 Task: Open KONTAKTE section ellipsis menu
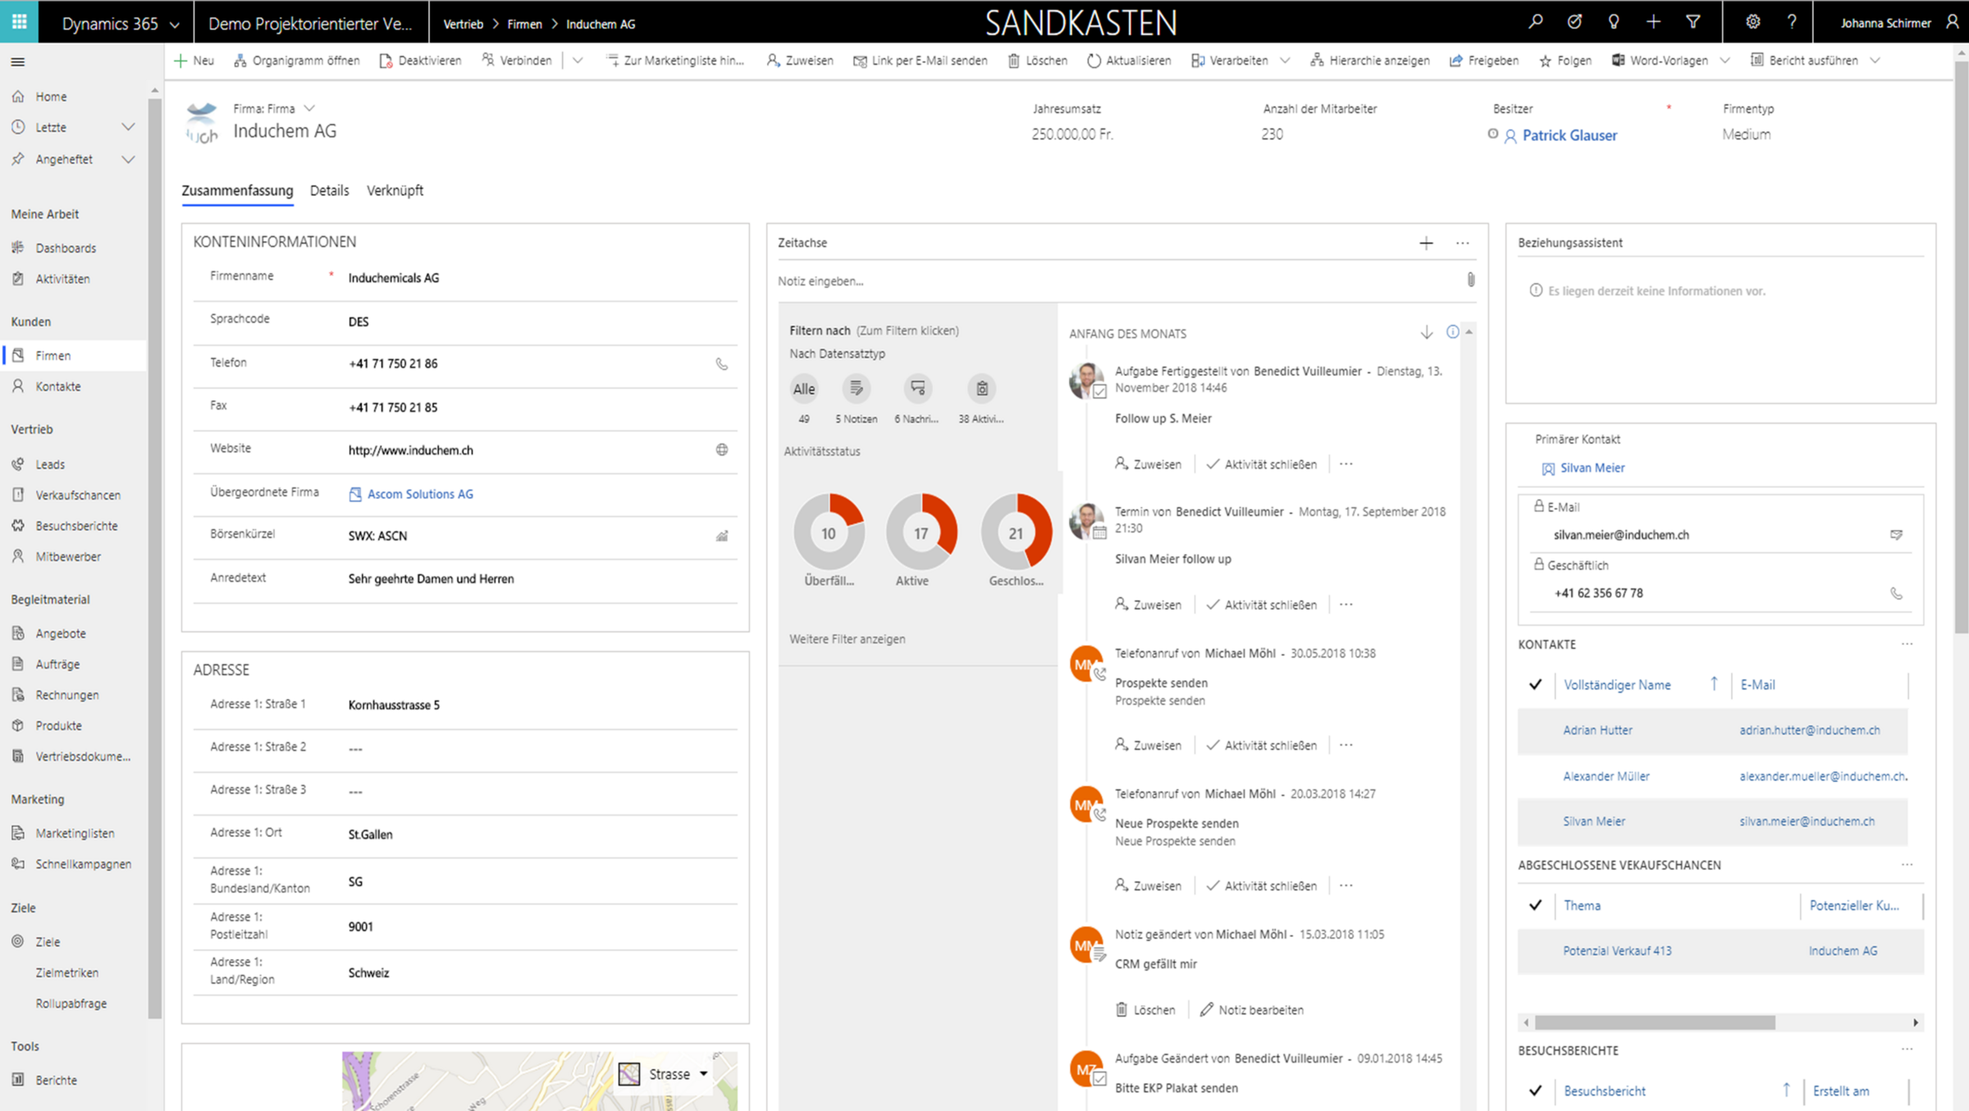point(1907,644)
